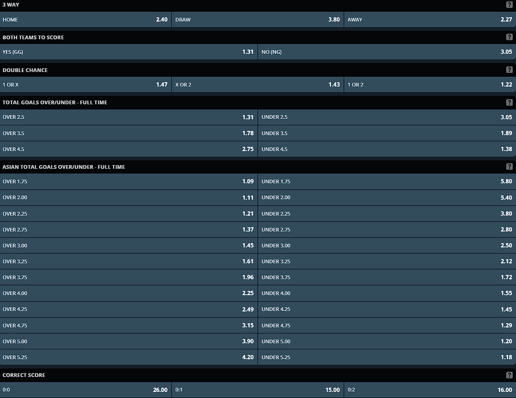This screenshot has height=398, width=516.
Task: Click the CORRECT SCORE section header
Action: [x=258, y=375]
